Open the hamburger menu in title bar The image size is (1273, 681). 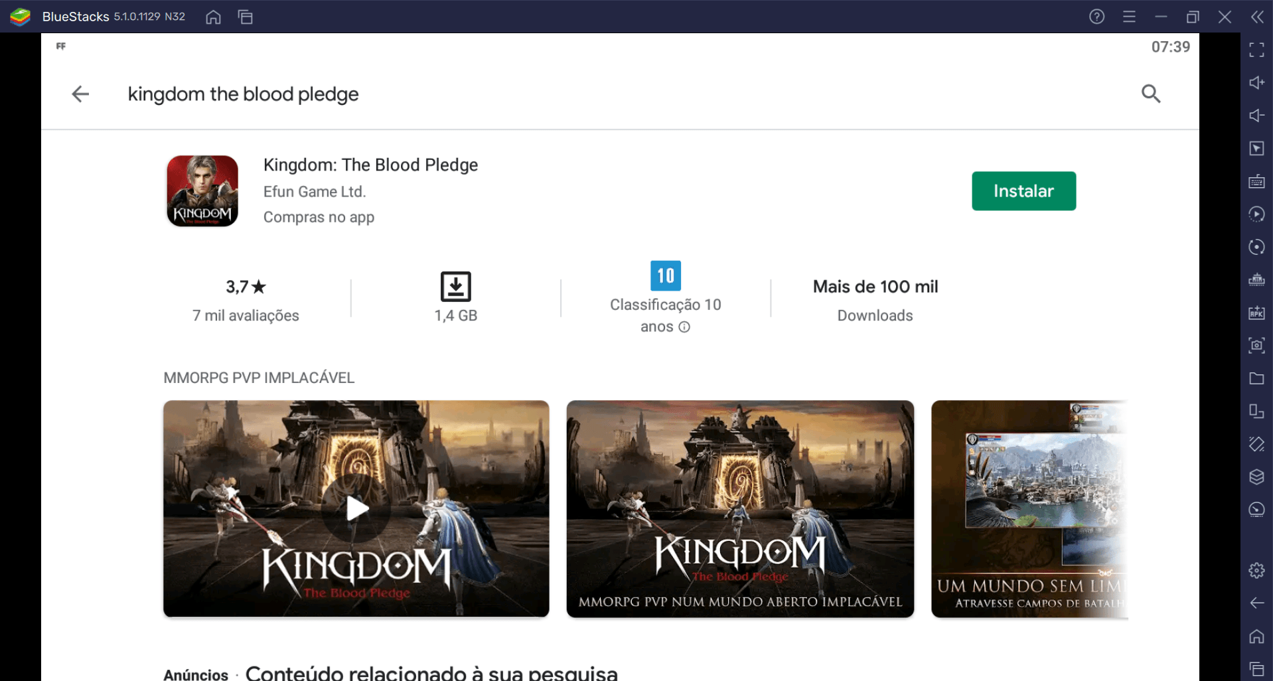click(1129, 17)
